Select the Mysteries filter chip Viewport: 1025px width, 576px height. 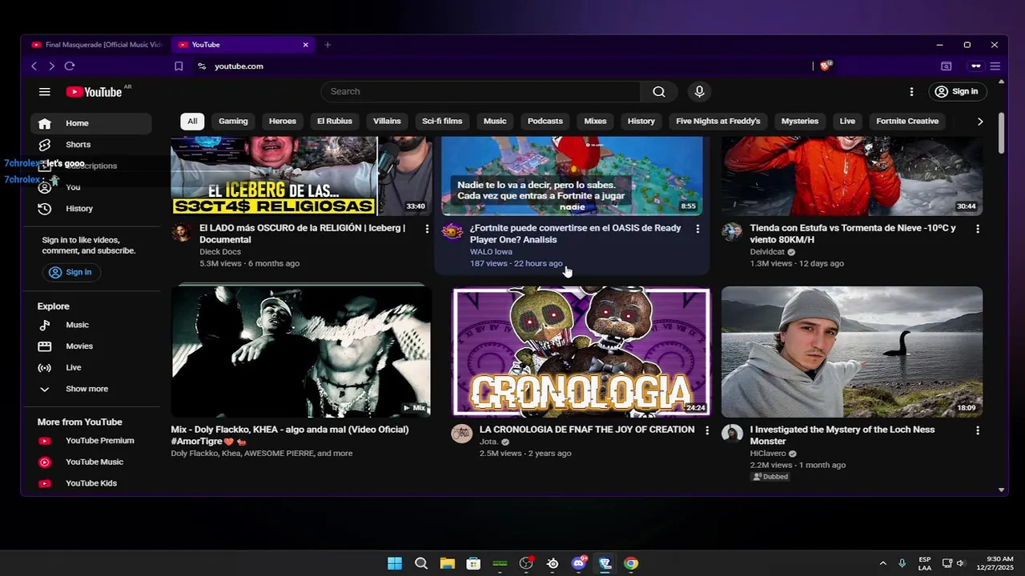pyautogui.click(x=800, y=121)
